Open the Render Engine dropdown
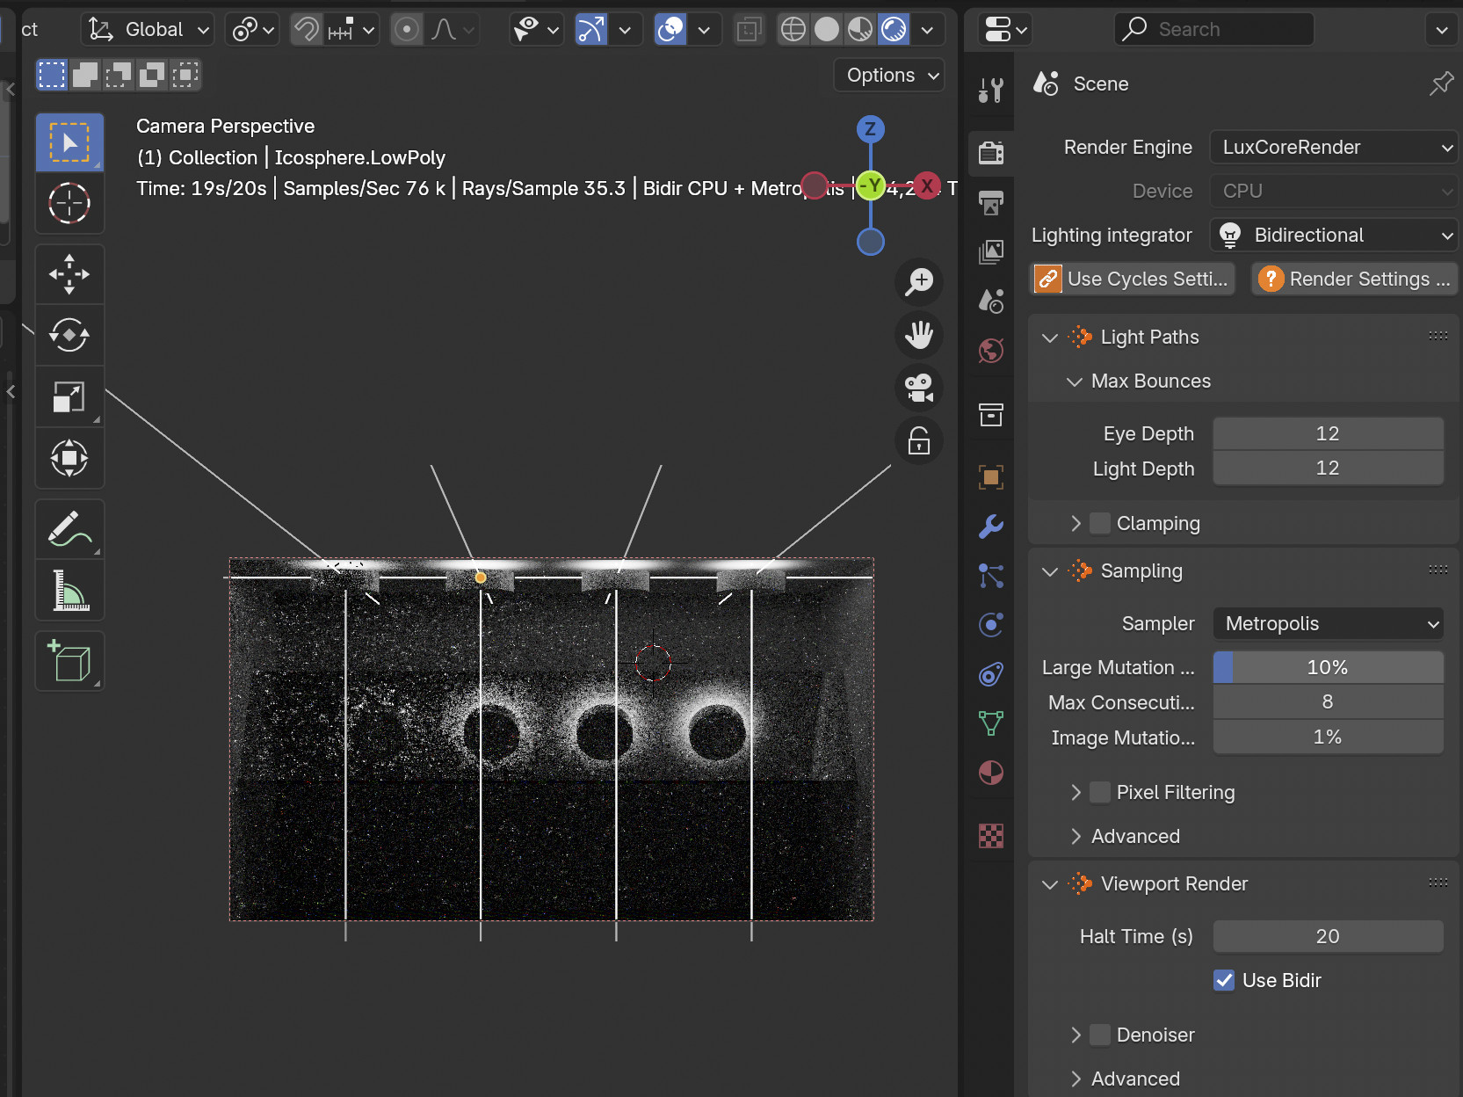Viewport: 1463px width, 1097px height. (x=1333, y=147)
